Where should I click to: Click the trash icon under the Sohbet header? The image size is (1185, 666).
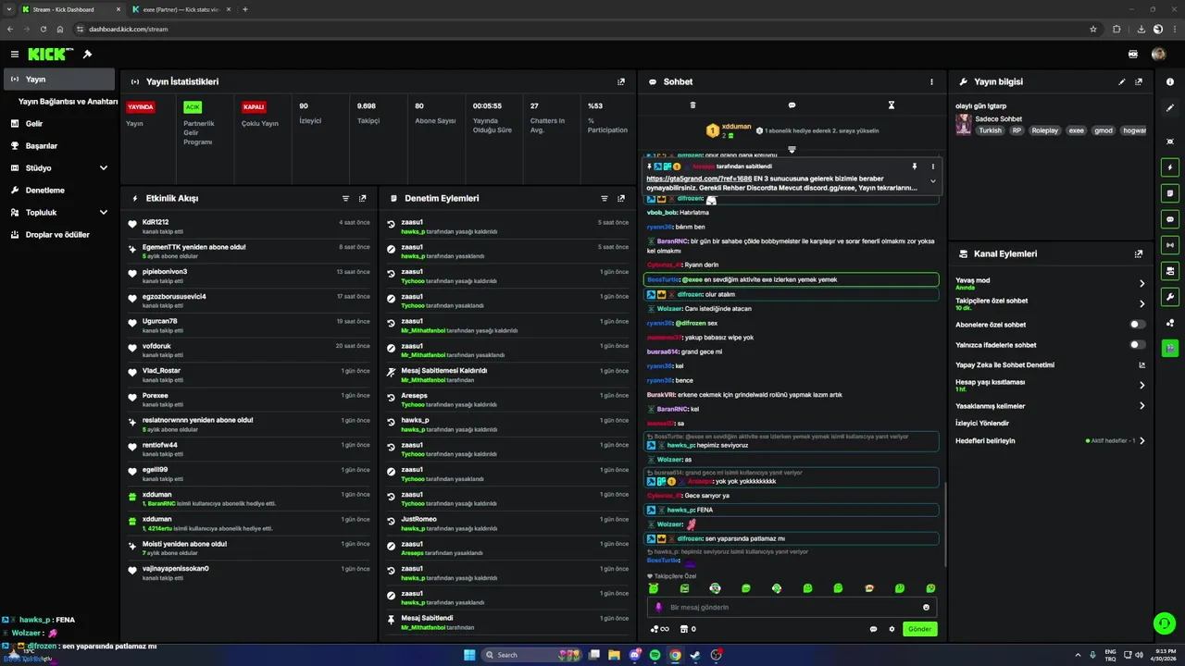(x=692, y=105)
